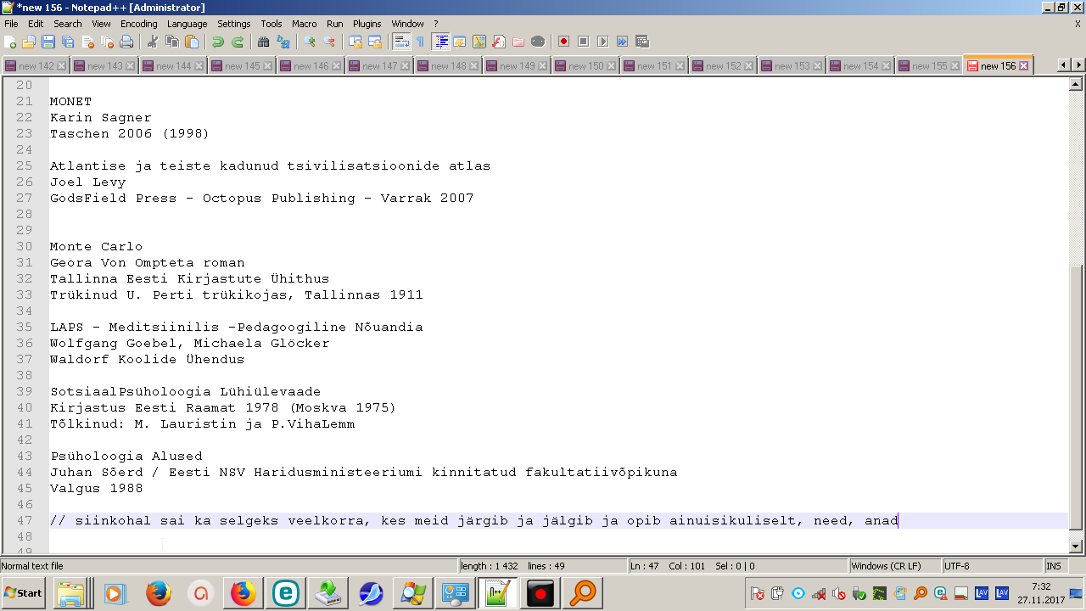This screenshot has width=1086, height=611.
Task: Print the document using the printer icon
Action: [126, 42]
